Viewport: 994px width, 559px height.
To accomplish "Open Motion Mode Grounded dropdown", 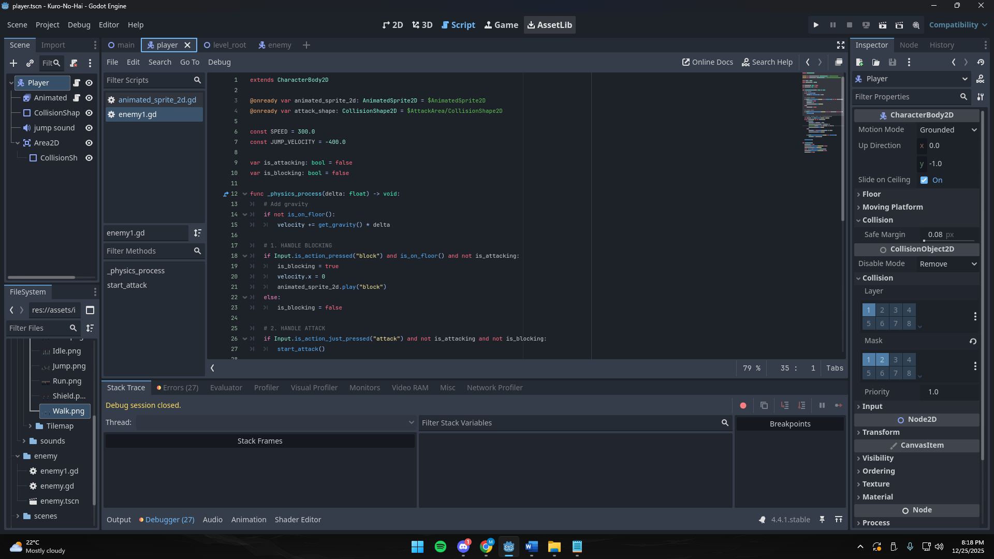I will coord(948,130).
